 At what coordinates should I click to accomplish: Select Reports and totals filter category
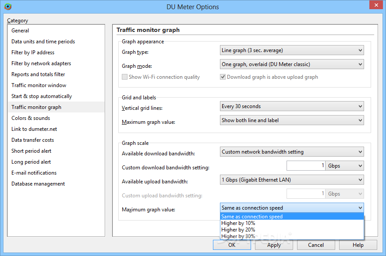point(56,74)
